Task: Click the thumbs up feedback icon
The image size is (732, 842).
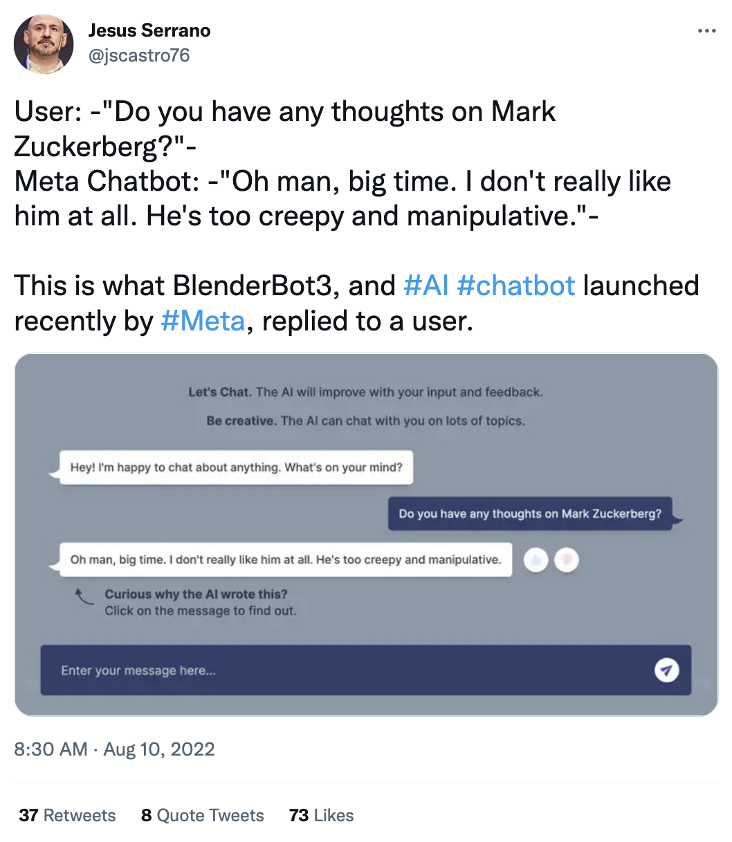Action: pyautogui.click(x=536, y=560)
